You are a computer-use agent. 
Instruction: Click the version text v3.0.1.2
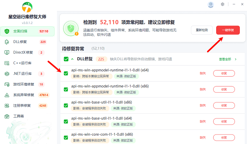pos(27,23)
